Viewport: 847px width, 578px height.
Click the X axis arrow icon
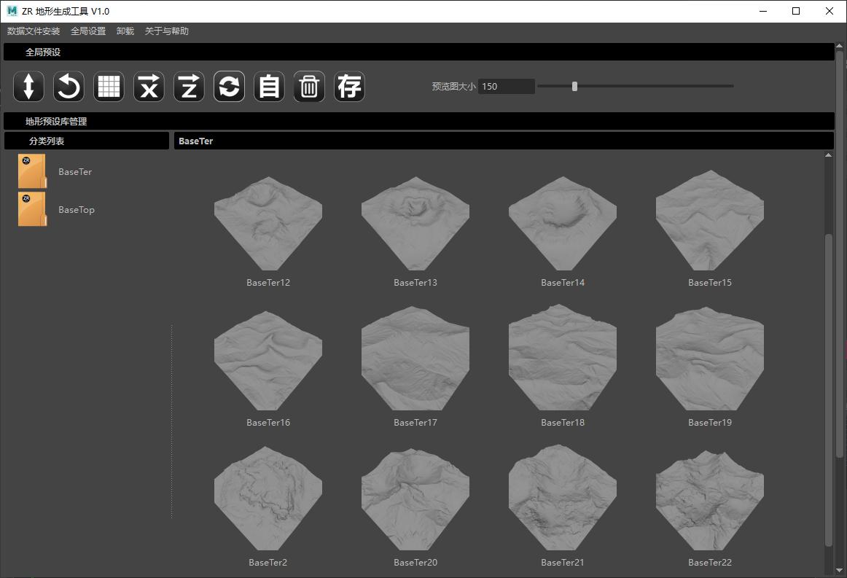tap(149, 87)
